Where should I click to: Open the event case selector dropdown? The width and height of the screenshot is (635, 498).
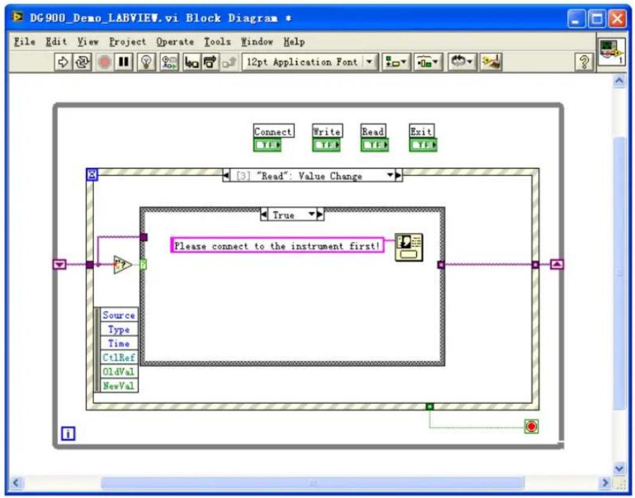pos(390,175)
